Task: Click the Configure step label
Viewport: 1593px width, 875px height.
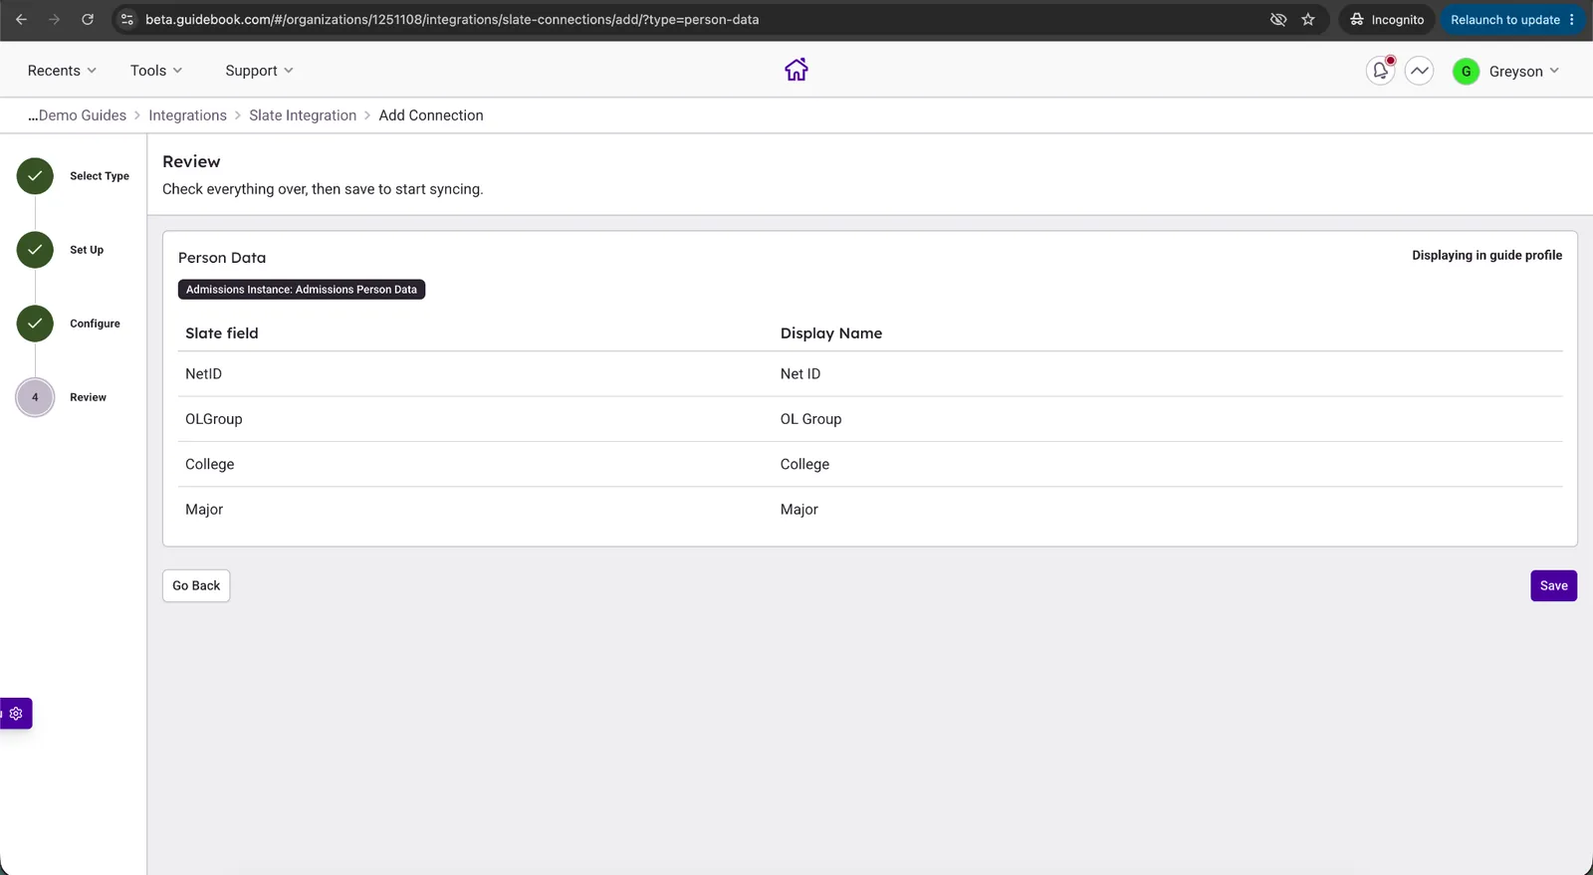Action: pos(95,324)
